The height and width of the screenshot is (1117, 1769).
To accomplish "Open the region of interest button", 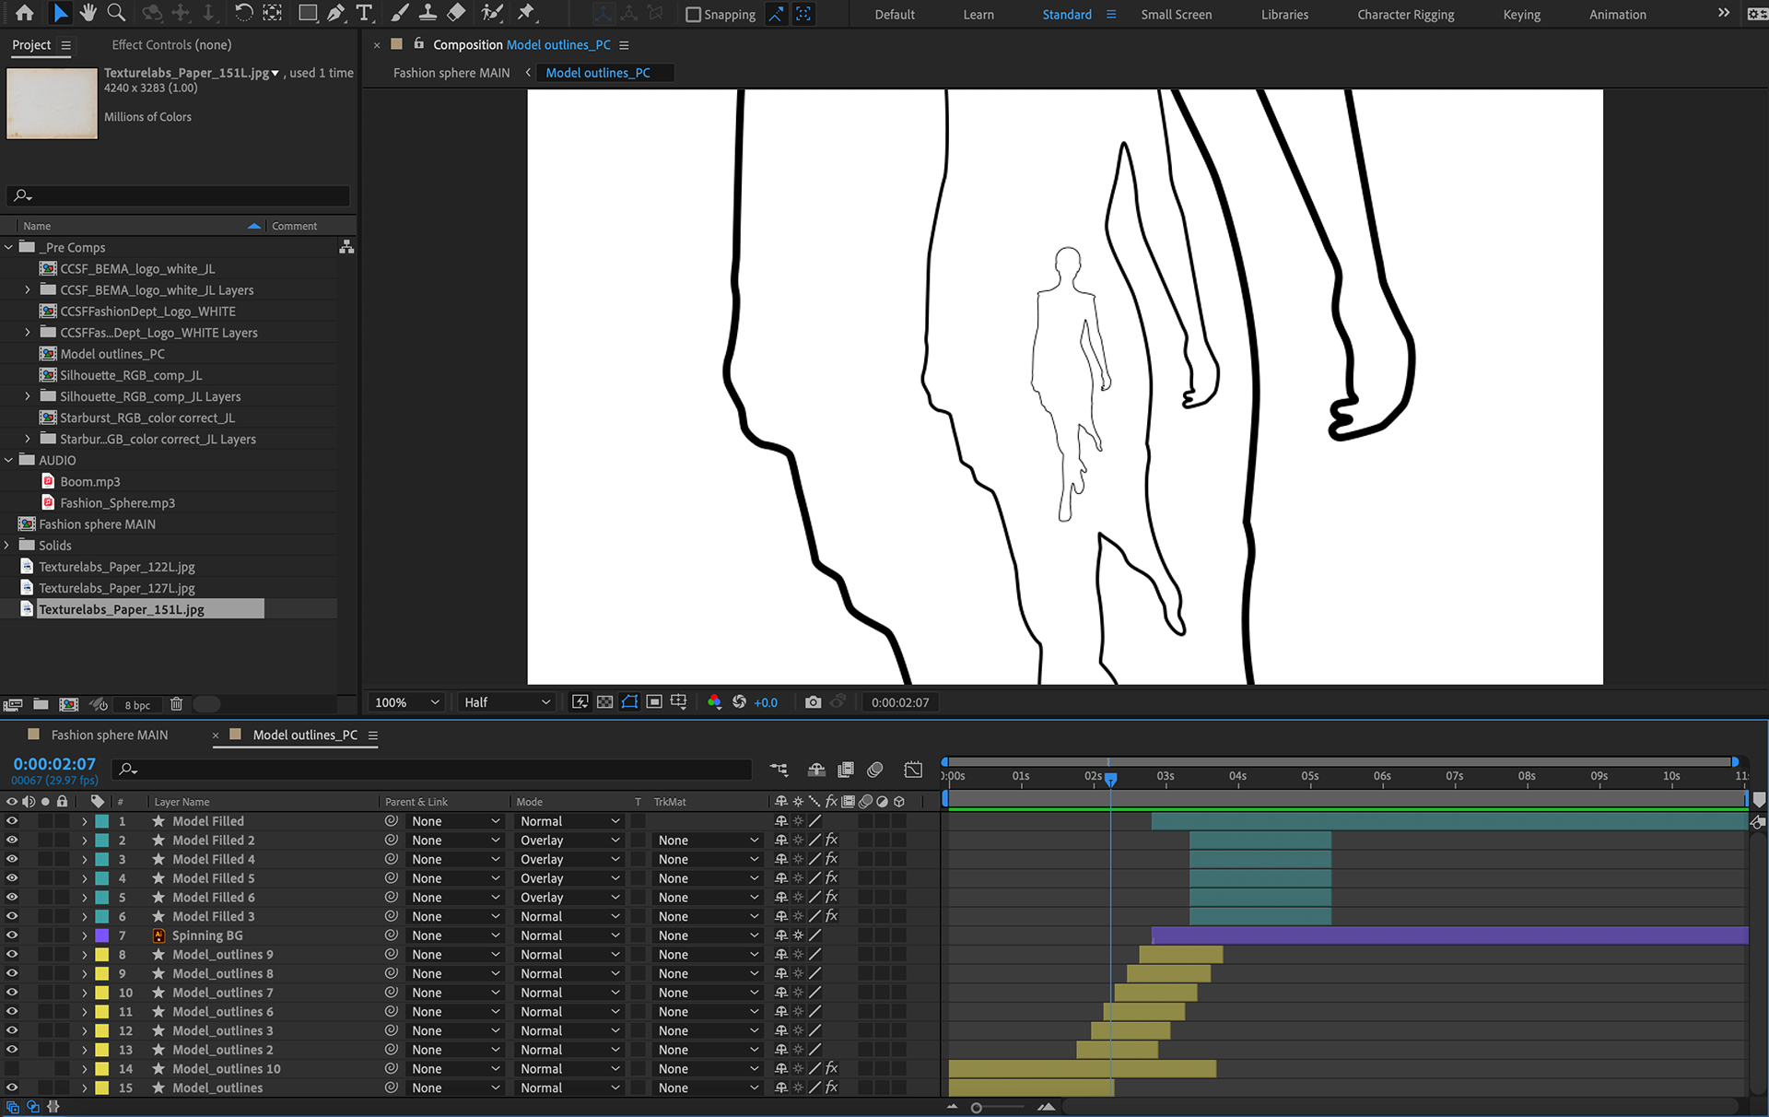I will (x=654, y=702).
